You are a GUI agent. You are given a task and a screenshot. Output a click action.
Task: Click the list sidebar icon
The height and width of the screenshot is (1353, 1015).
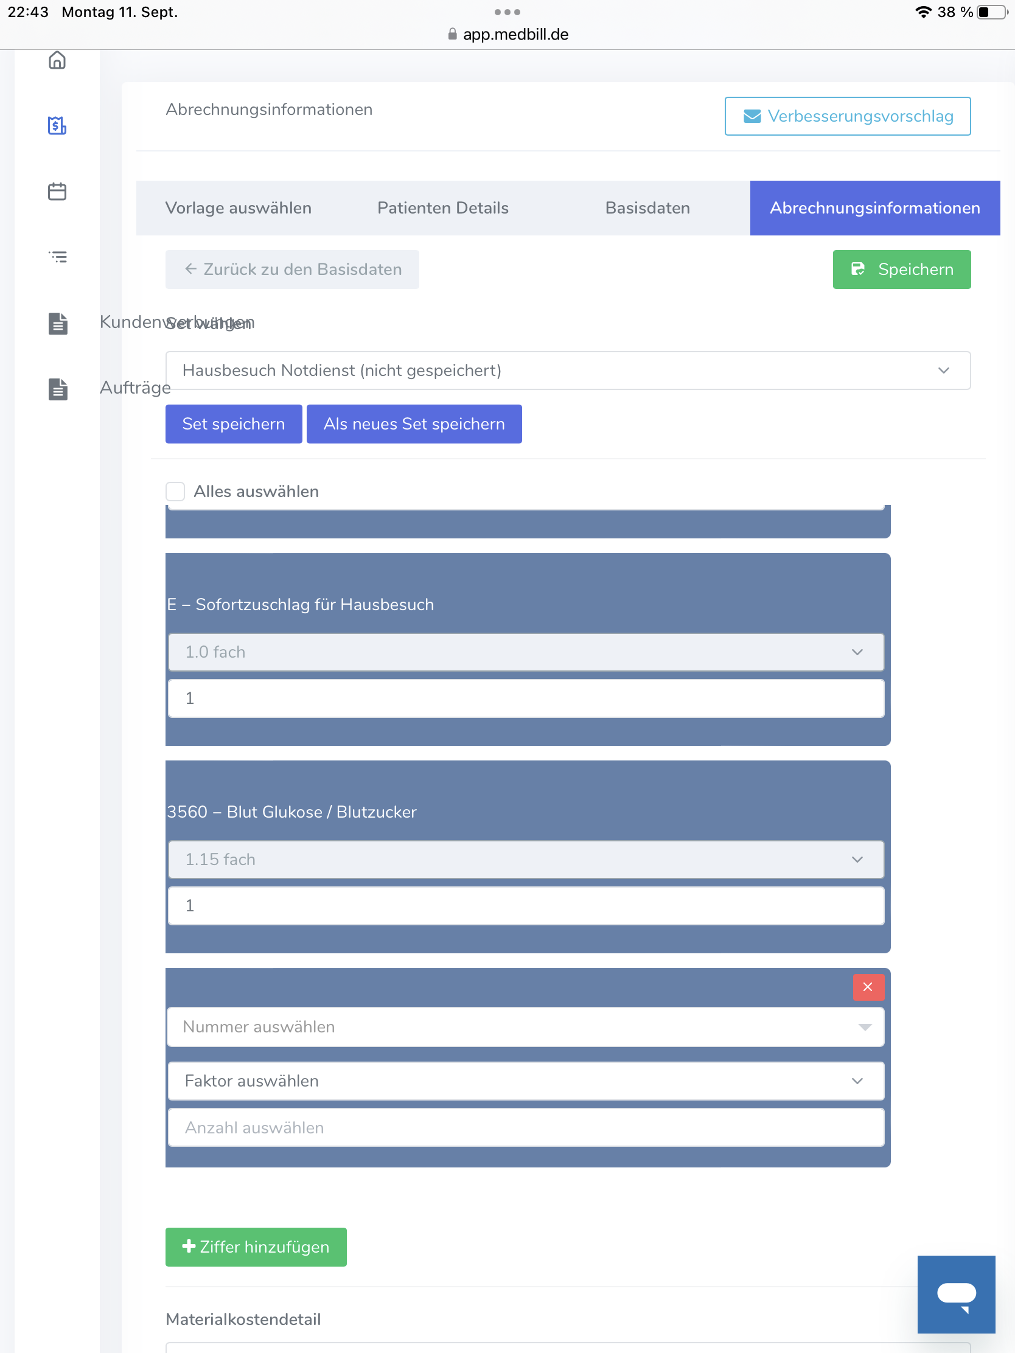(x=58, y=257)
